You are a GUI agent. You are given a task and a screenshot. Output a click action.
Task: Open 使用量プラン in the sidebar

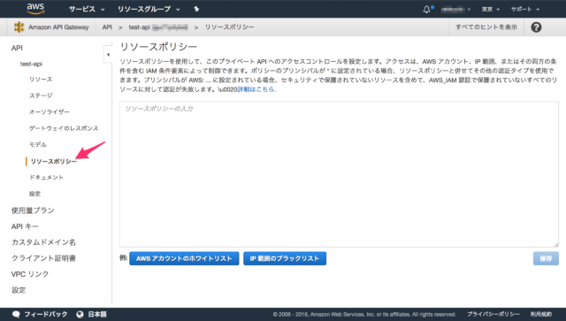click(x=33, y=210)
